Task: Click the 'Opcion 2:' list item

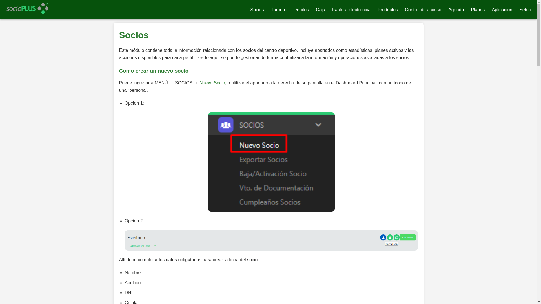Action: (134, 221)
